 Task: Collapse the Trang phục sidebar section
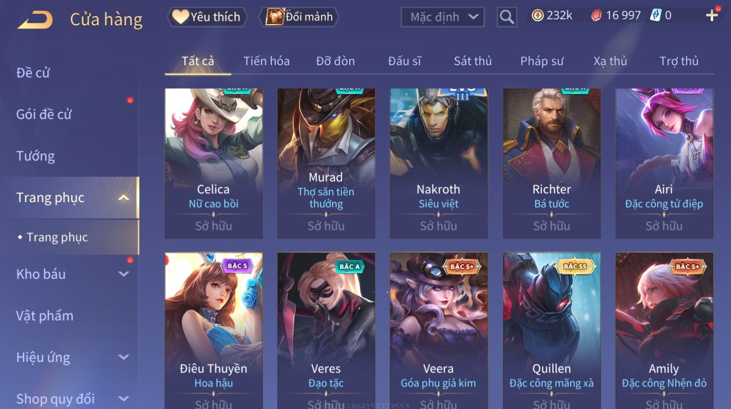(x=124, y=197)
